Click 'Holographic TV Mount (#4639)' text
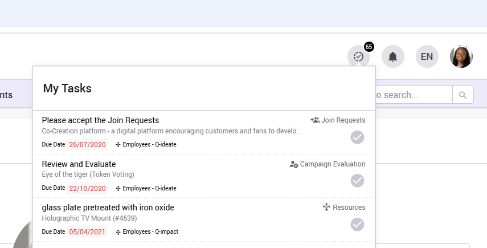Viewport: 487px width, 248px height. click(89, 218)
